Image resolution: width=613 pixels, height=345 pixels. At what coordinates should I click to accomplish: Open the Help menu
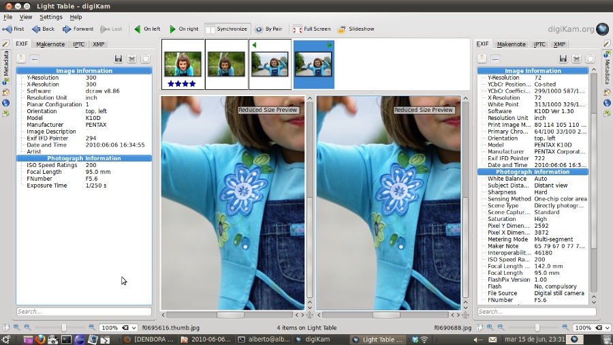(x=76, y=17)
